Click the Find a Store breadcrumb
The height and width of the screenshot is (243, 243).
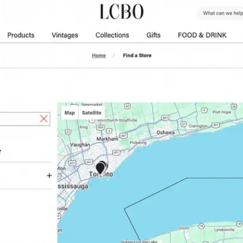click(x=137, y=56)
